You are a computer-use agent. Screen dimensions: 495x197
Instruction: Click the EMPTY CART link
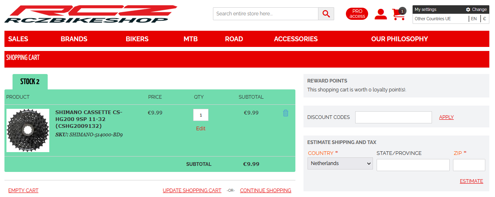[23, 191]
